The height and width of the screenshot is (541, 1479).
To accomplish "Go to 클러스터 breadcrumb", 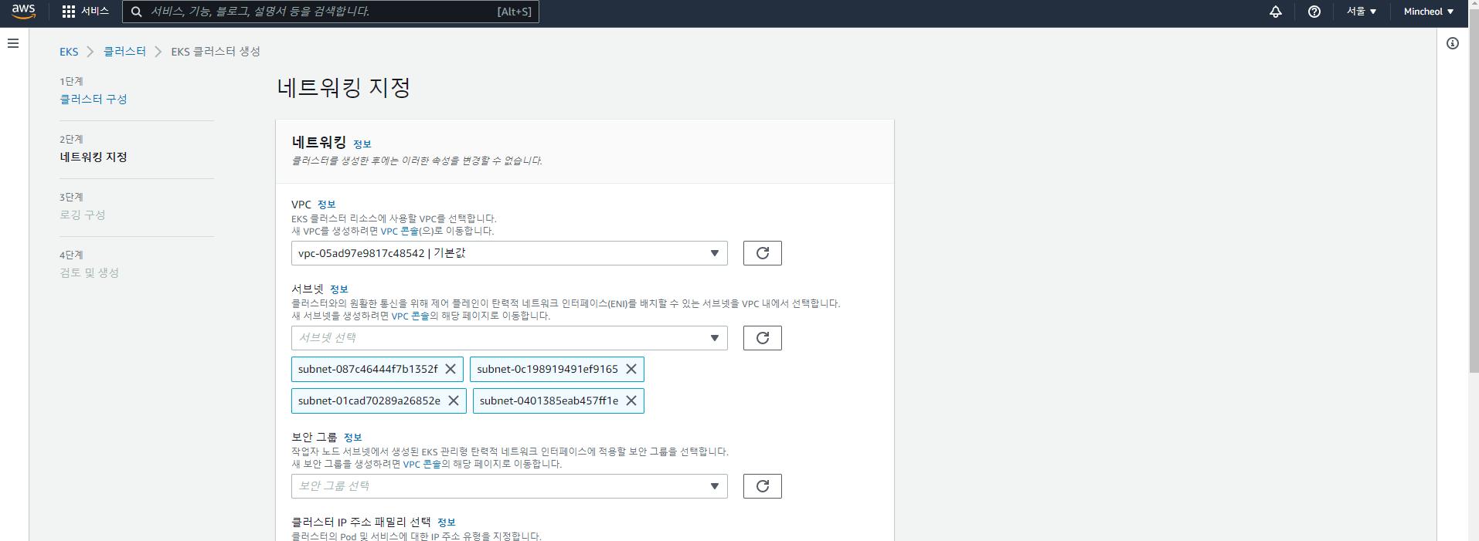I will (x=124, y=52).
